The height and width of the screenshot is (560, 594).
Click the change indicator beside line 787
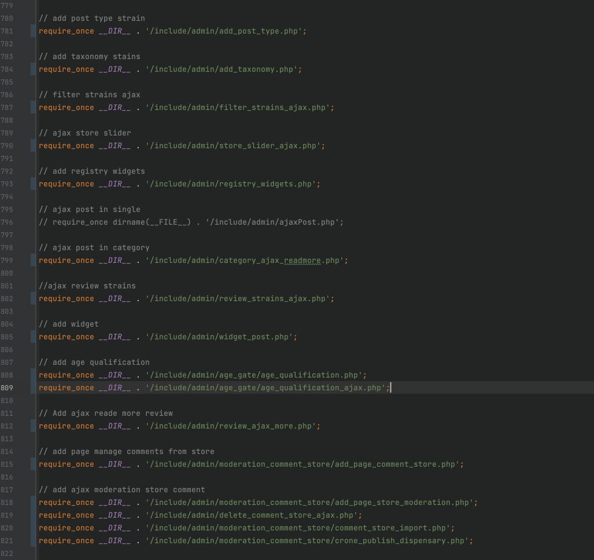tap(32, 107)
